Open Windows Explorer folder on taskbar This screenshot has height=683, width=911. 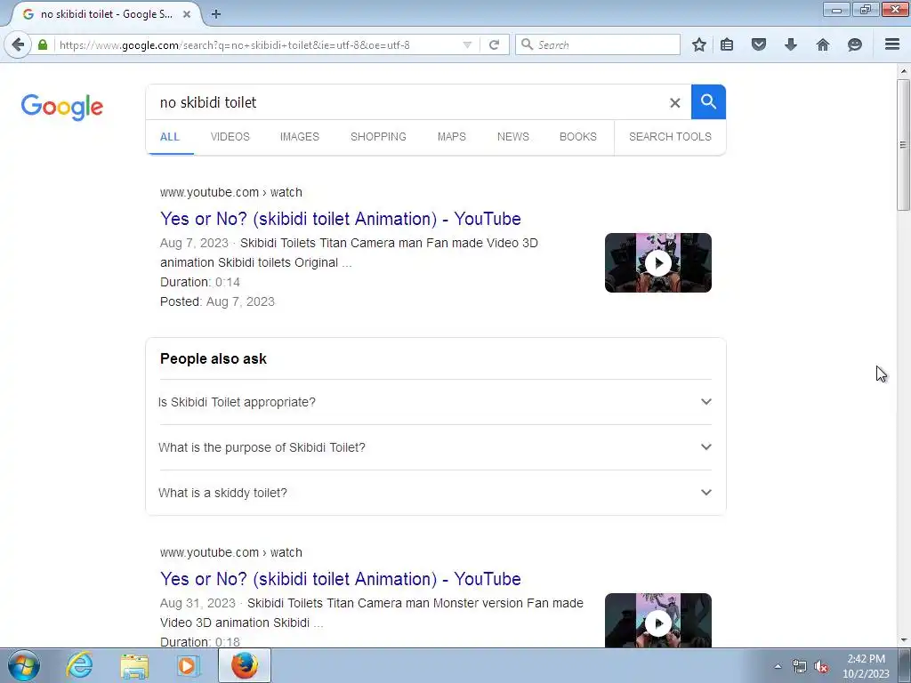tap(134, 665)
